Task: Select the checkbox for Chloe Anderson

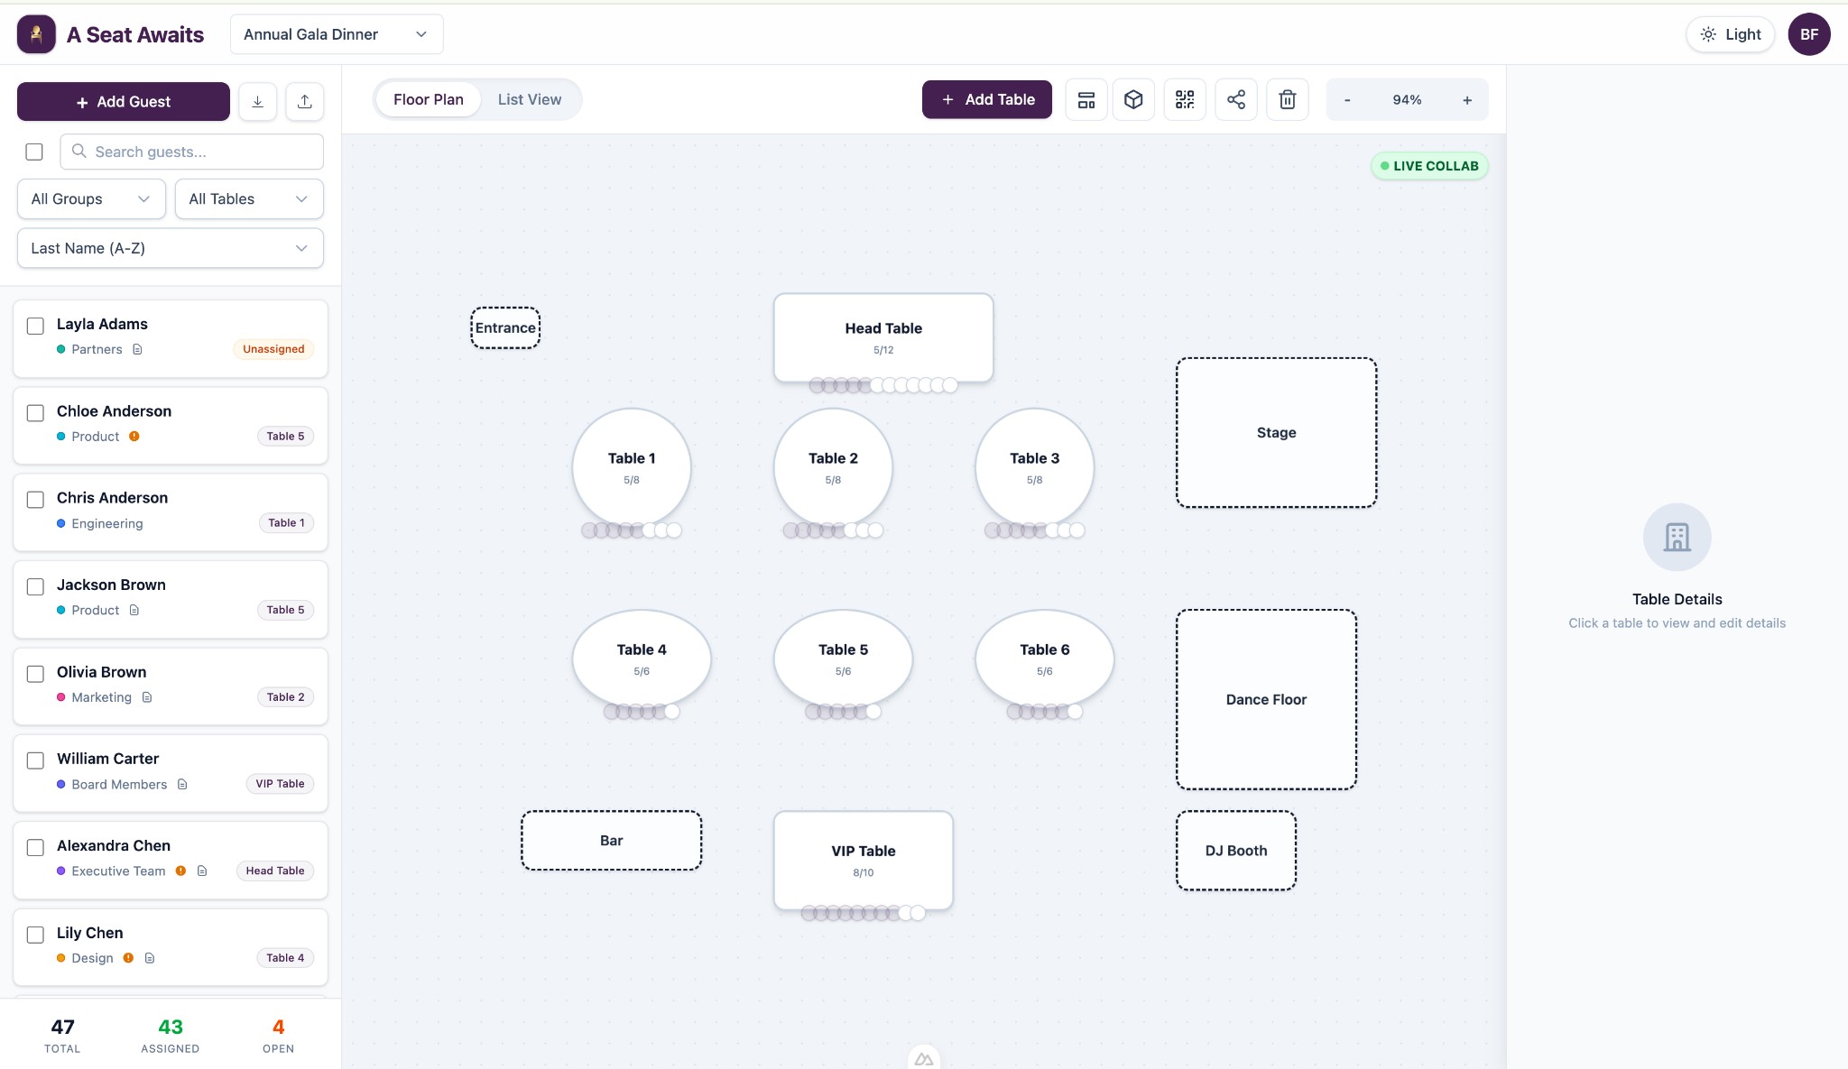Action: coord(35,413)
